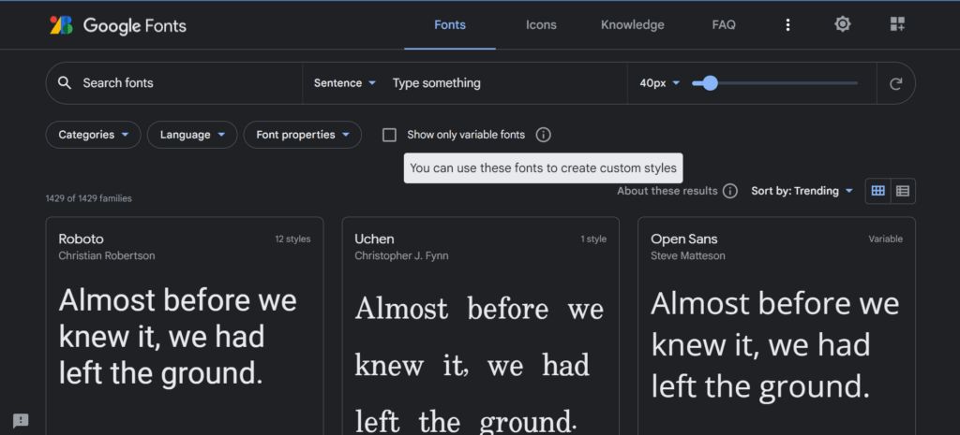
Task: Click the font size slider handle
Action: click(x=710, y=83)
